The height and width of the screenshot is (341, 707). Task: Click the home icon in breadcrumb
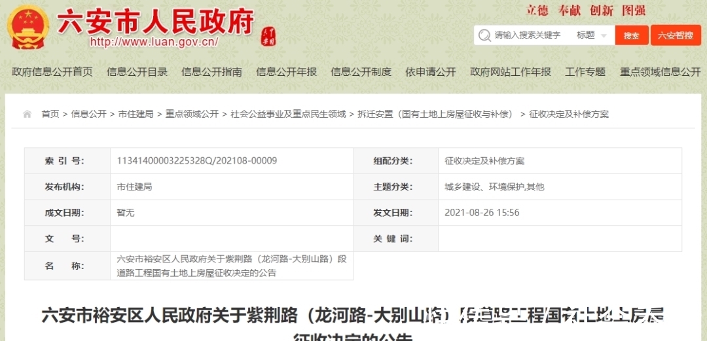tap(27, 114)
